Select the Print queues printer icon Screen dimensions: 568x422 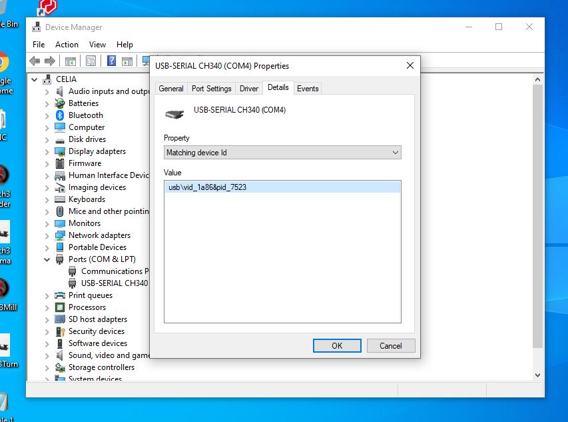pyautogui.click(x=60, y=295)
